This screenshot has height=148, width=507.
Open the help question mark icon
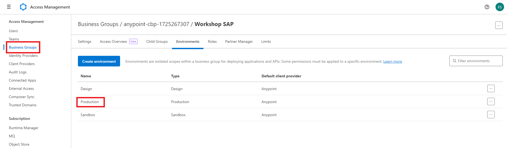click(x=487, y=7)
